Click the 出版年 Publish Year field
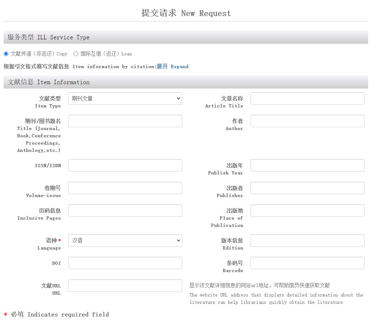 click(x=307, y=165)
